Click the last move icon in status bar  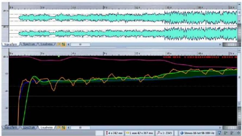coord(238,133)
